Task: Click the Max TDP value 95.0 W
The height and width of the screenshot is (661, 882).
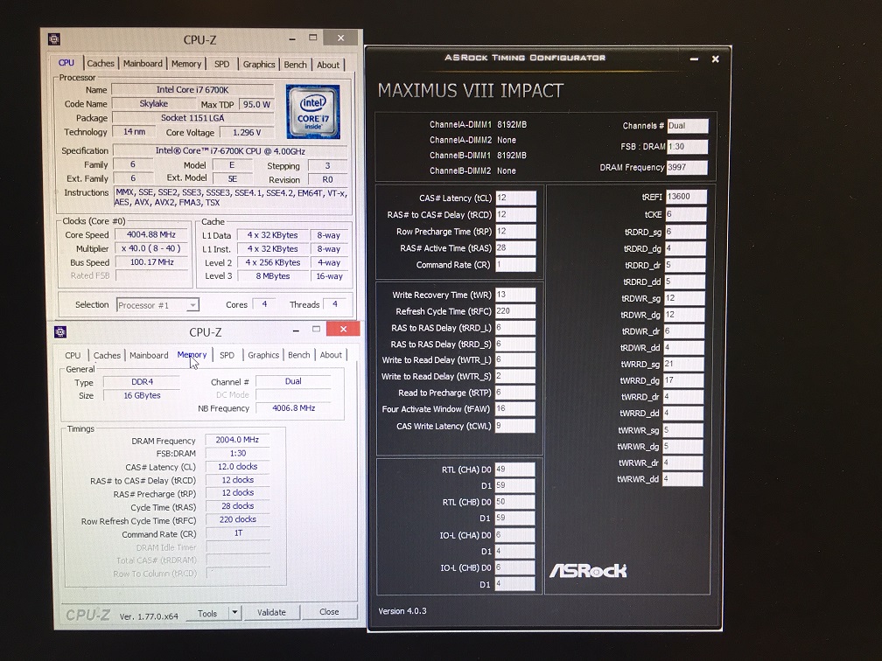Action: tap(256, 104)
